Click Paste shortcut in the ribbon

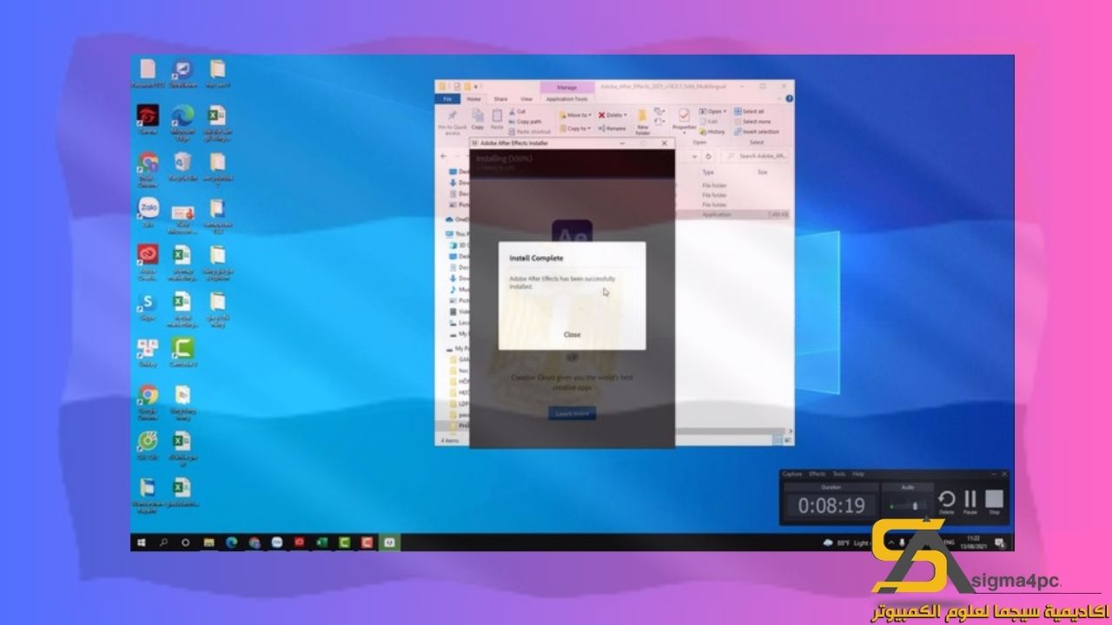click(x=529, y=131)
